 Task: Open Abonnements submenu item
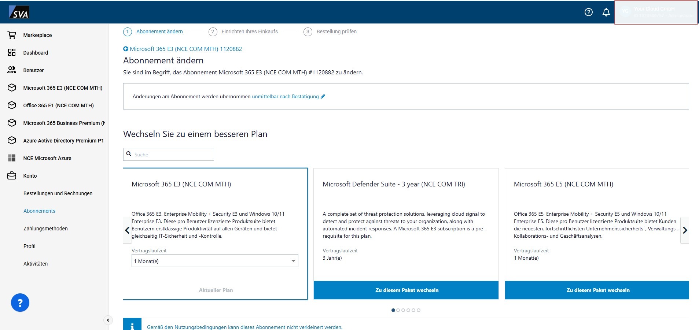[x=39, y=211]
